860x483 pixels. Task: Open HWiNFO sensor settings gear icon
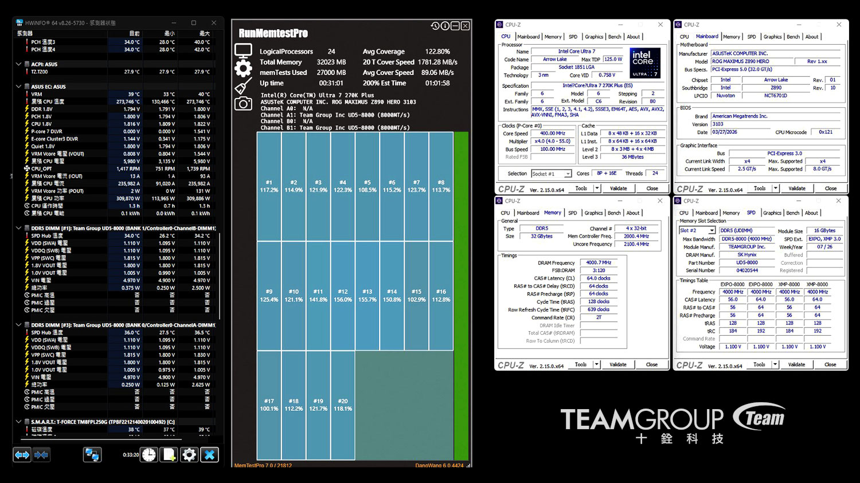tap(189, 455)
